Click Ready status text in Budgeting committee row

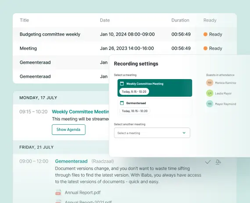[215, 34]
